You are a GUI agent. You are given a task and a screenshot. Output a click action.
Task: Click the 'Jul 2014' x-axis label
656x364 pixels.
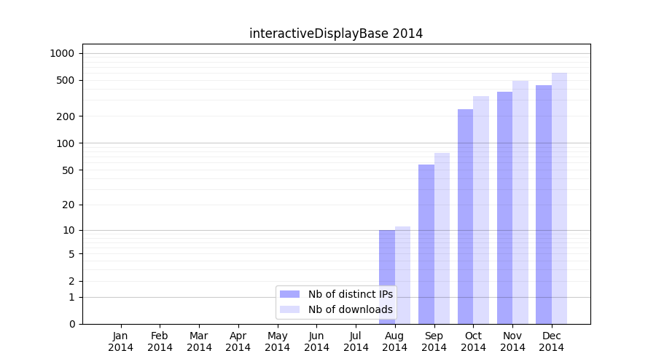point(356,341)
